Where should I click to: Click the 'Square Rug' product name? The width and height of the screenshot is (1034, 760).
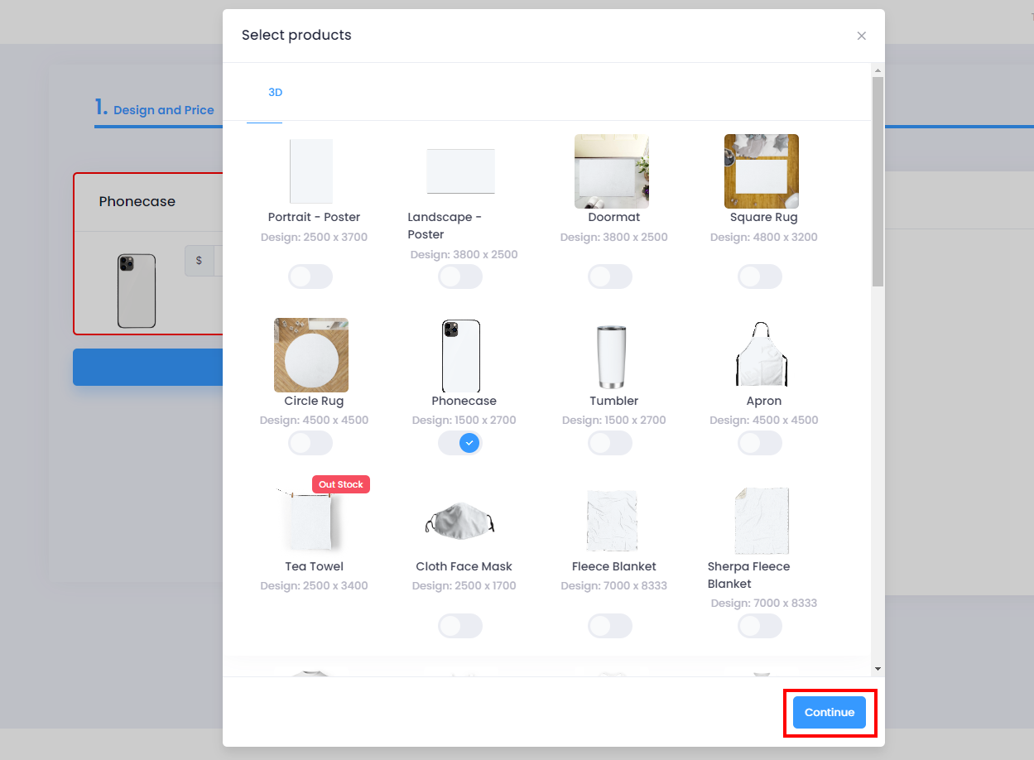tap(763, 217)
